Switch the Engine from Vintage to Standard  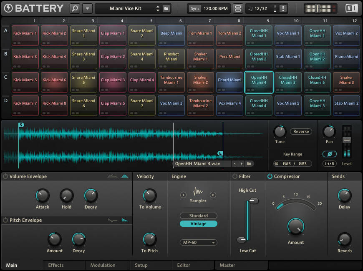[x=198, y=216]
